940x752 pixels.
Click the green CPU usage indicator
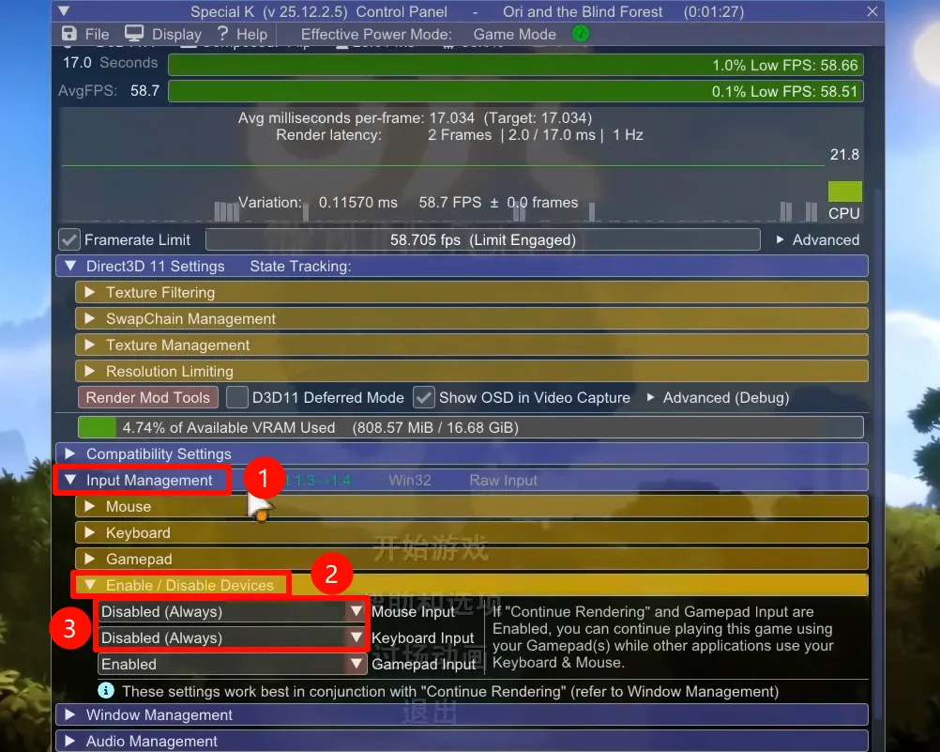[844, 192]
